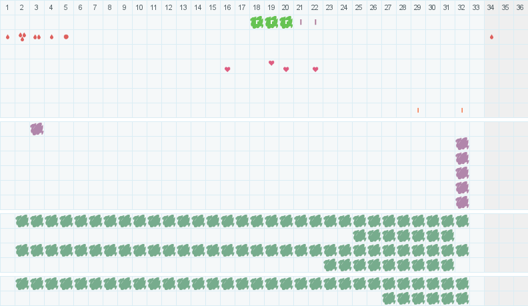Click the purple tick mark on day 22
The image size is (528, 306).
click(x=315, y=22)
